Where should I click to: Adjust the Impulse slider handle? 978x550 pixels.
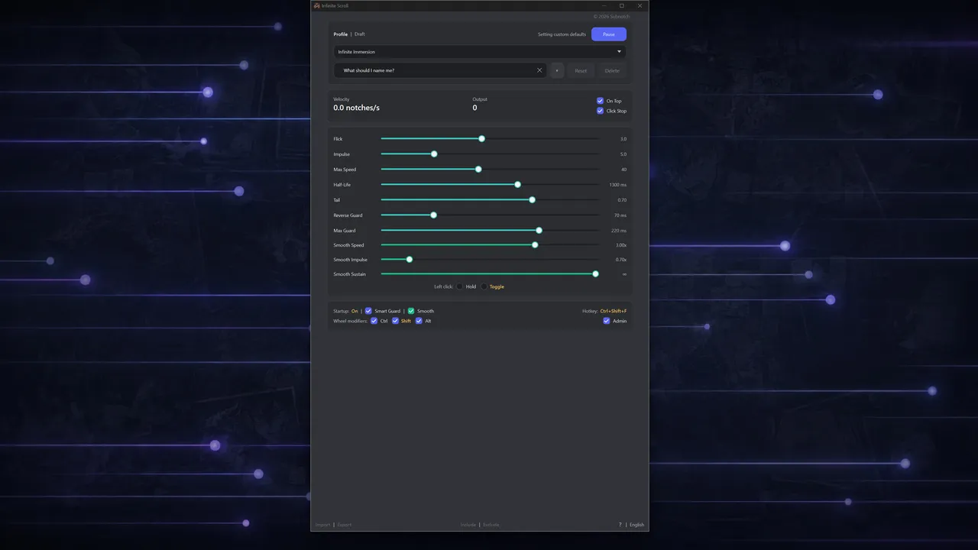tap(434, 154)
